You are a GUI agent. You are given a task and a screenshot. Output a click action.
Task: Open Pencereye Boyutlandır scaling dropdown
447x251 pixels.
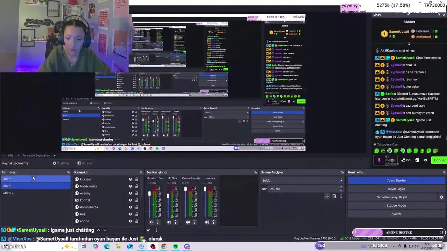tap(39, 155)
